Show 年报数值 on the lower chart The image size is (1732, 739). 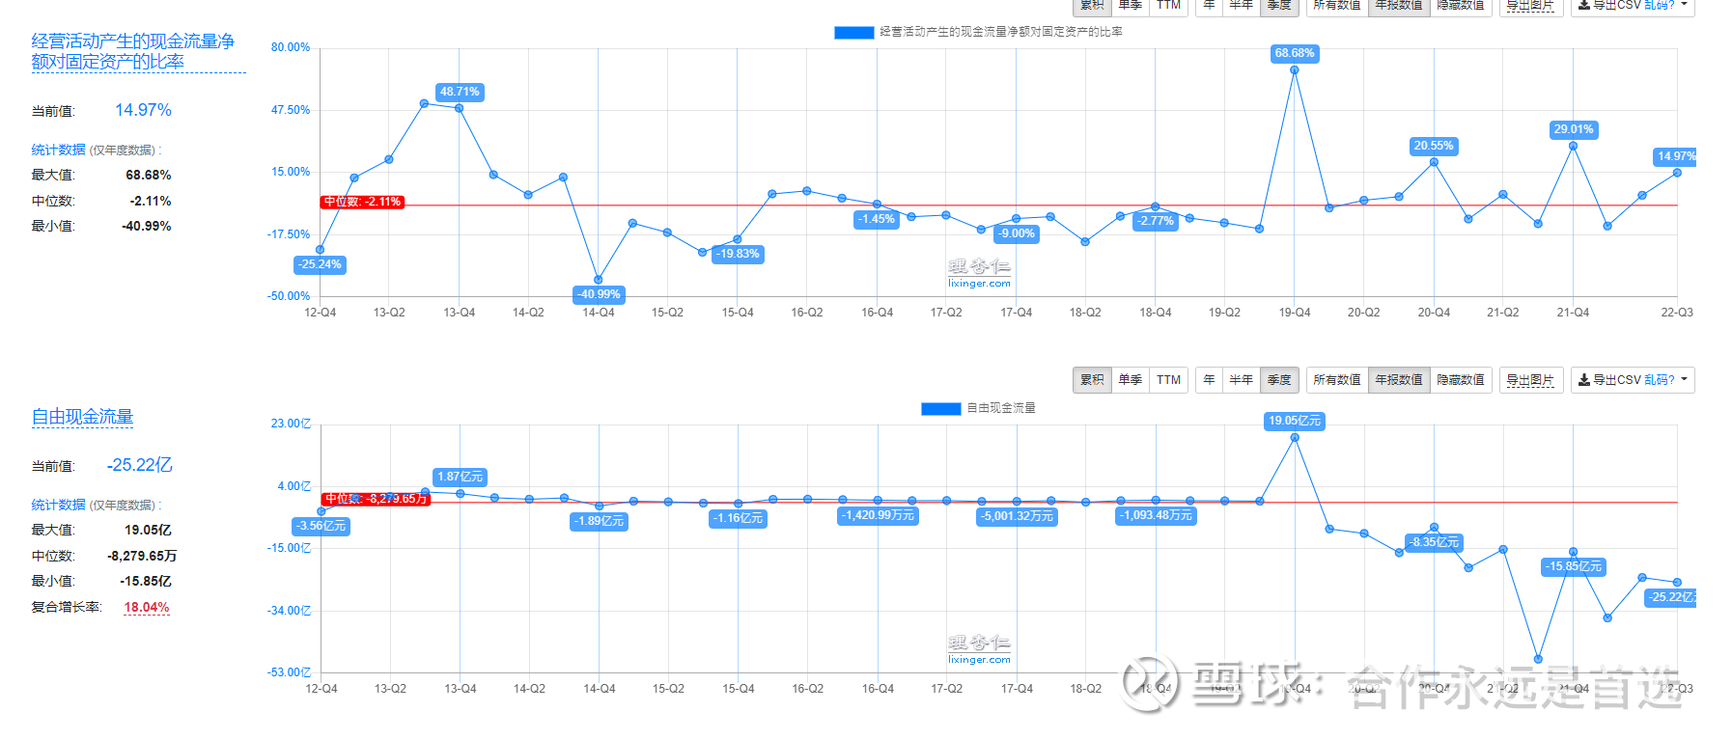1399,380
